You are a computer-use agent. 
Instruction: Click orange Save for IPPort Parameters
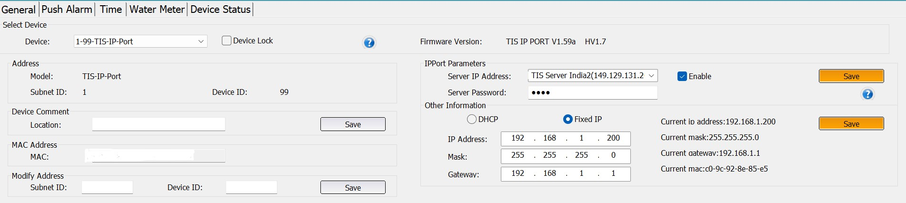pyautogui.click(x=851, y=76)
